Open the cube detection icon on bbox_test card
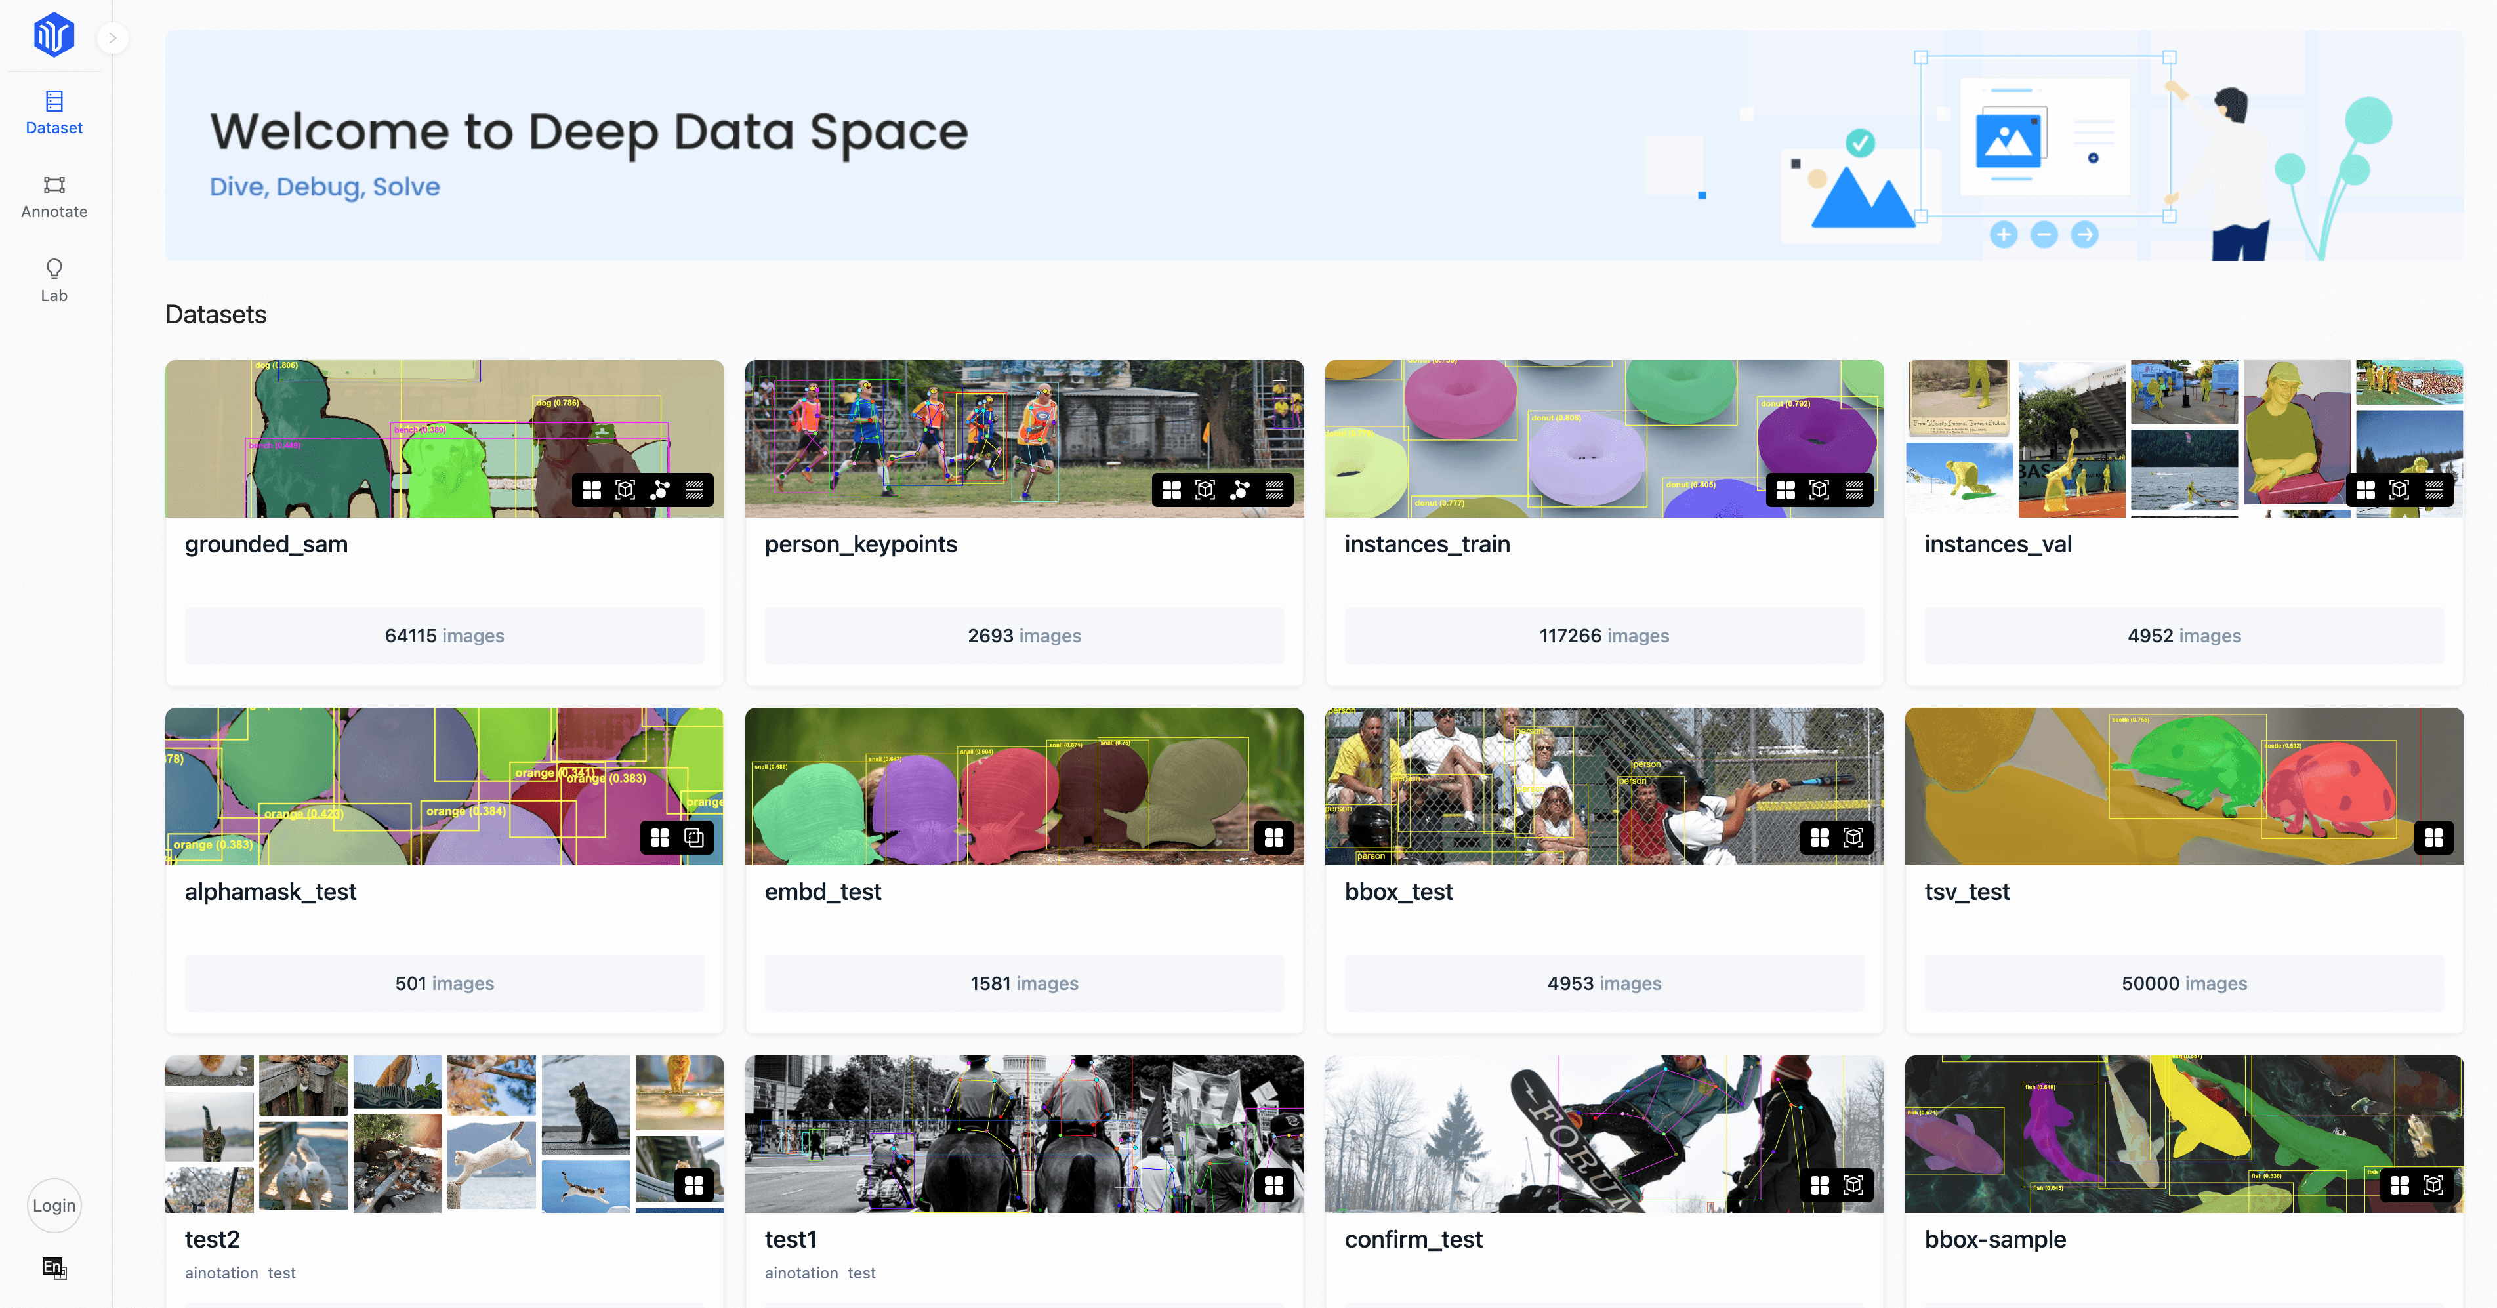Image resolution: width=2497 pixels, height=1308 pixels. (x=1853, y=837)
